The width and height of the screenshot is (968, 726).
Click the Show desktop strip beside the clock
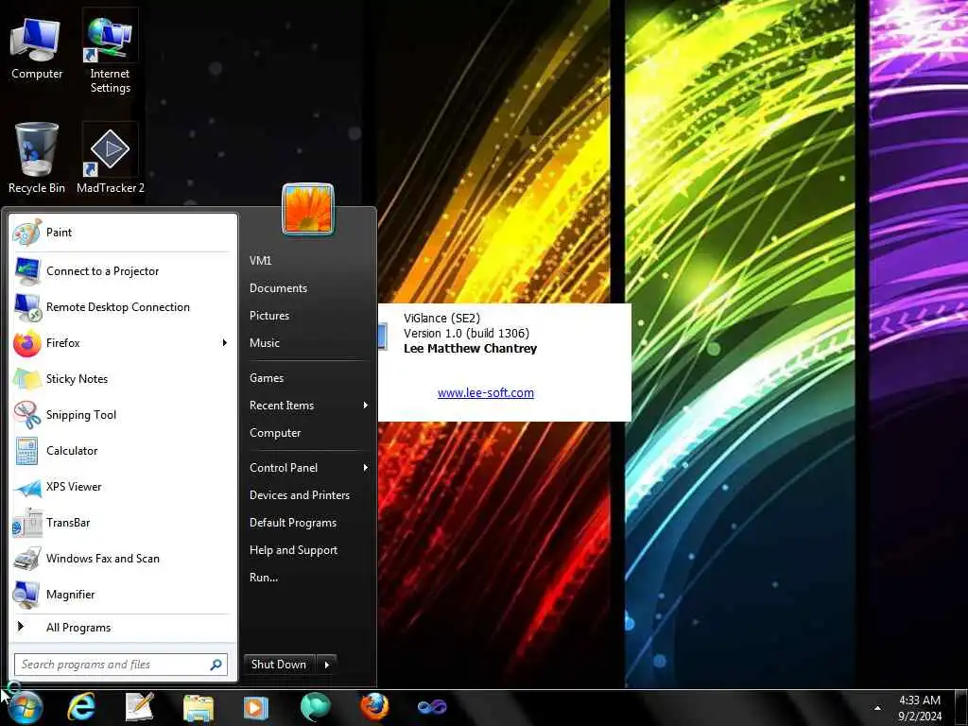tap(961, 708)
